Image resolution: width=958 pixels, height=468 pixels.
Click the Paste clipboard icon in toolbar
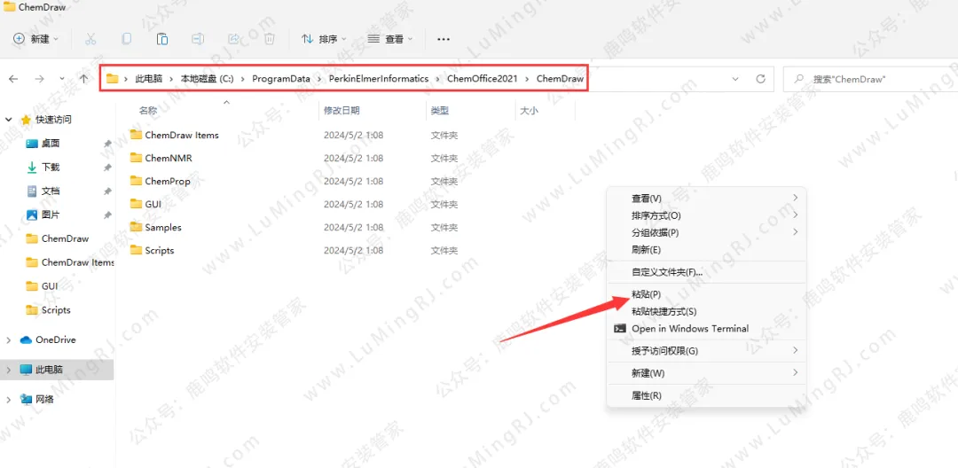162,39
